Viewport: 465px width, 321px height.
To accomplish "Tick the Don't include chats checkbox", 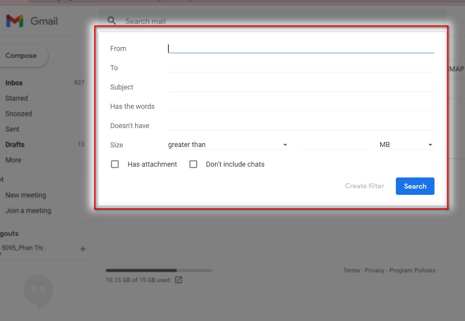I will tap(193, 164).
